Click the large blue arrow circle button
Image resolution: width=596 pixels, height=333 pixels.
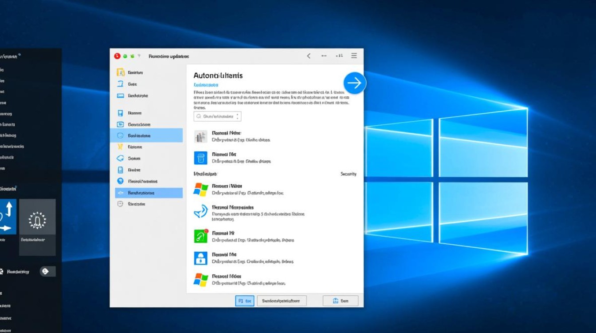pyautogui.click(x=354, y=83)
